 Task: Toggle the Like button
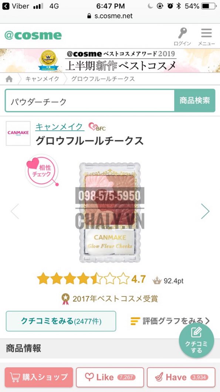[x=110, y=377]
